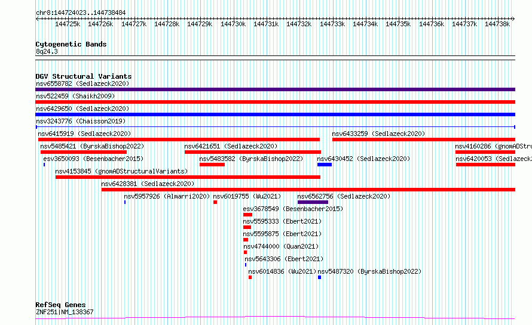532x325 pixels.
Task: Click the 8q24.3 cytogenetic band label
Action: coord(47,51)
